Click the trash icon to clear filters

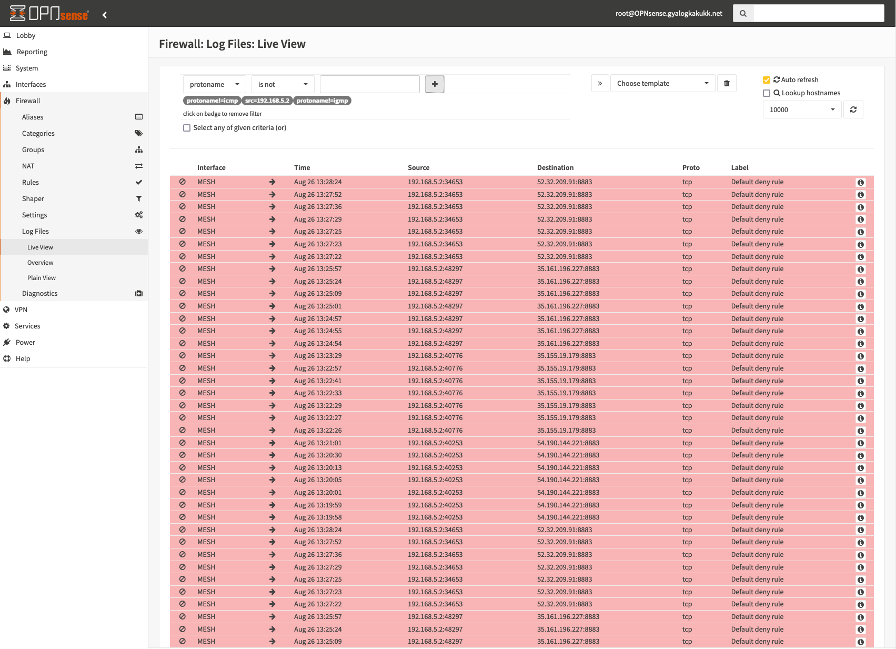(727, 83)
